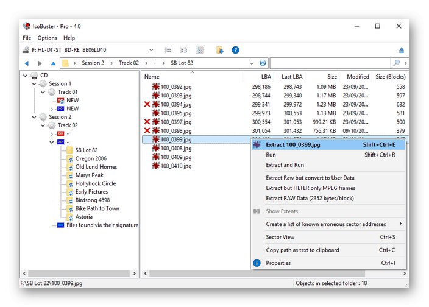Click the search magnifier icon

396,63
